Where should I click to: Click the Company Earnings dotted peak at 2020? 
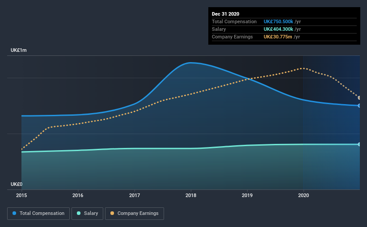[304, 68]
